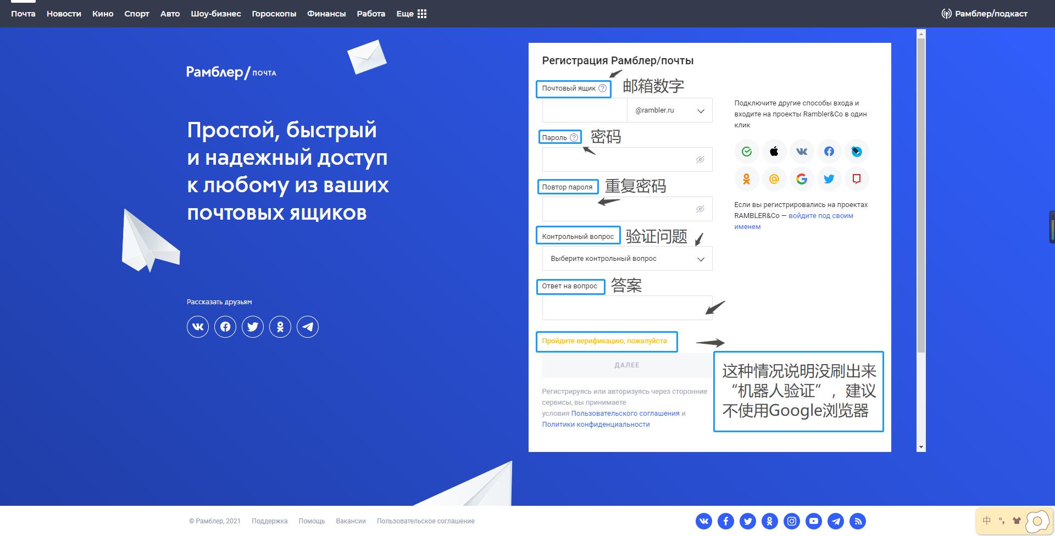Click the registration form vertical scrollbar
This screenshot has width=1055, height=536.
coord(921,192)
